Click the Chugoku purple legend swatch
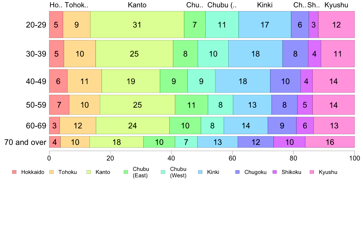This screenshot has width=363, height=225. [237, 172]
